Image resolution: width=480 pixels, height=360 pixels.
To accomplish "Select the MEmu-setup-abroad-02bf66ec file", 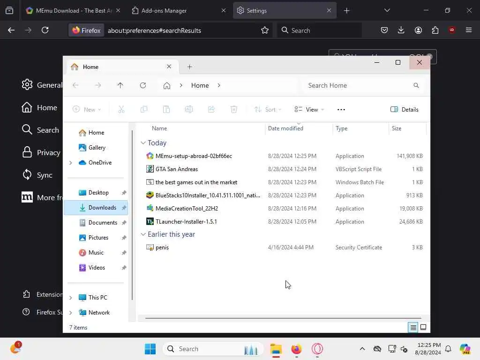I will click(x=284, y=156).
